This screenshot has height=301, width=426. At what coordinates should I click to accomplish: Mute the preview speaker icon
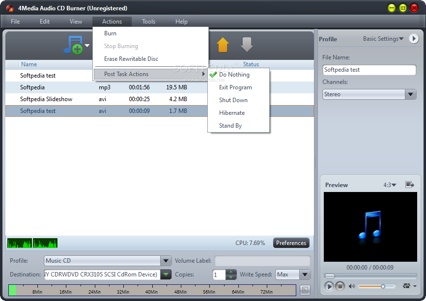(351, 286)
